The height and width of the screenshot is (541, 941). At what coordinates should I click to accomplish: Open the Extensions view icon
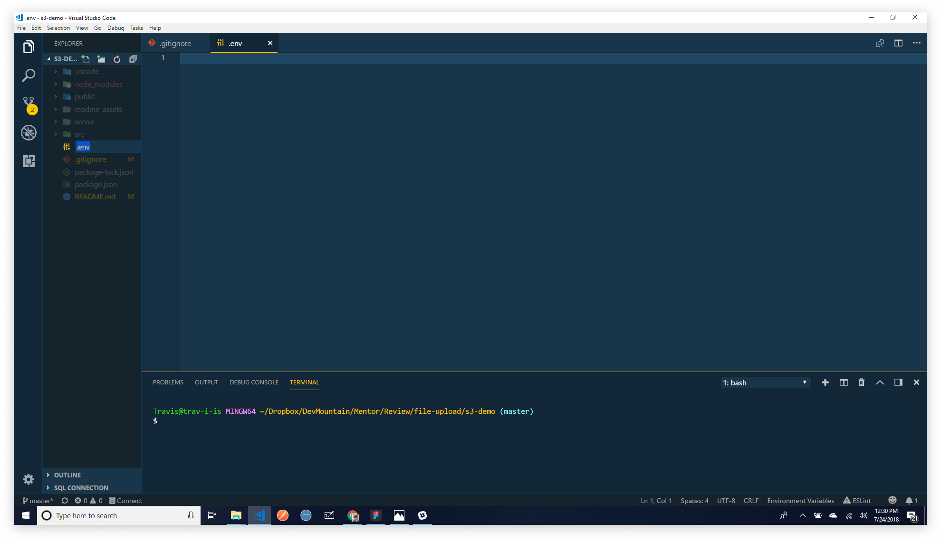pyautogui.click(x=29, y=161)
